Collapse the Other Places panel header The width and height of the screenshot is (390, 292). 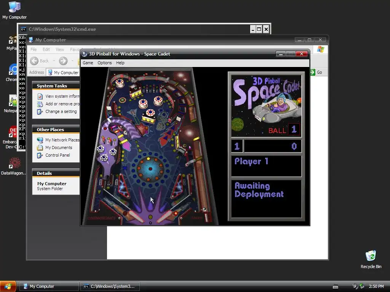pos(56,130)
